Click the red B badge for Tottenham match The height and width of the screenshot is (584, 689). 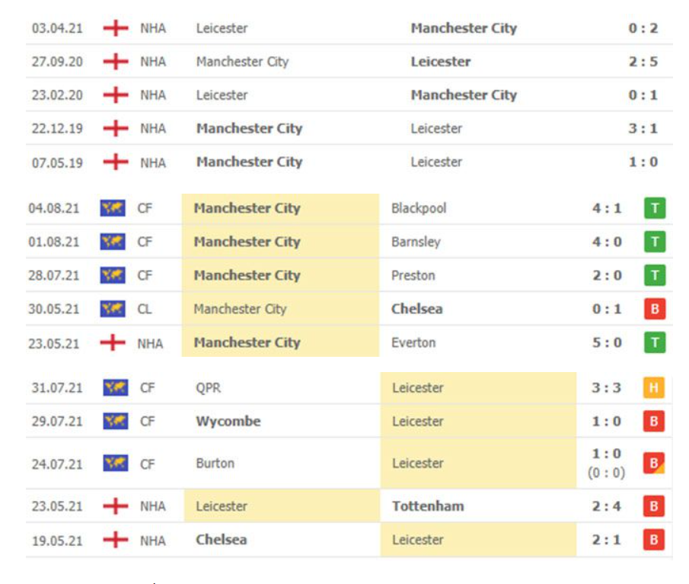point(653,506)
